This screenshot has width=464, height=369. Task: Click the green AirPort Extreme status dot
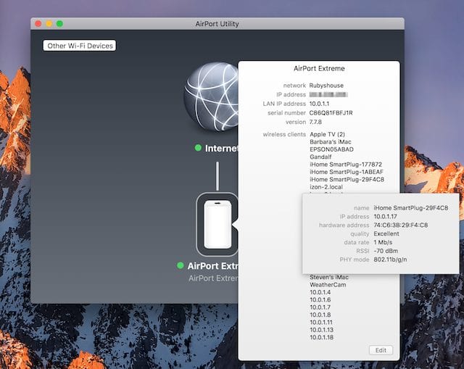(181, 266)
